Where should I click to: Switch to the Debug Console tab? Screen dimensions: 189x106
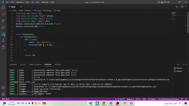[x=35, y=64]
